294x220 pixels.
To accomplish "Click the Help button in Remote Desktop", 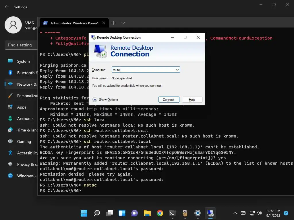I will click(x=192, y=99).
